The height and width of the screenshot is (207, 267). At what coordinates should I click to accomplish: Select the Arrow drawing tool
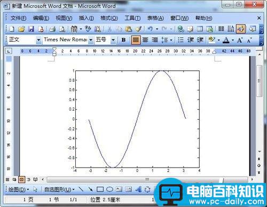90,189
